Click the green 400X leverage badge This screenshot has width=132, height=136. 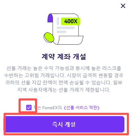click(70, 21)
